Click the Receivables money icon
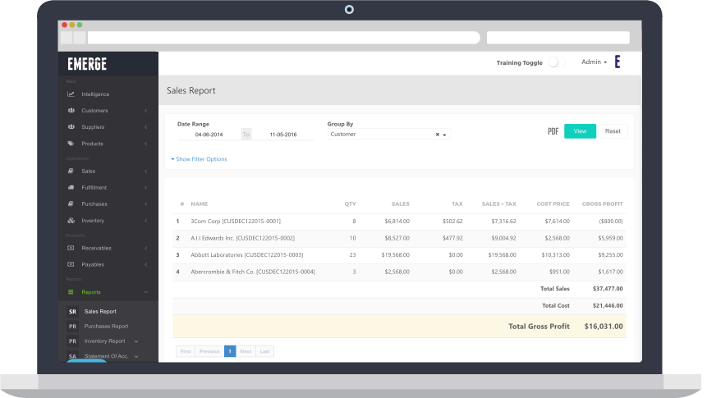This screenshot has width=707, height=398. click(71, 248)
